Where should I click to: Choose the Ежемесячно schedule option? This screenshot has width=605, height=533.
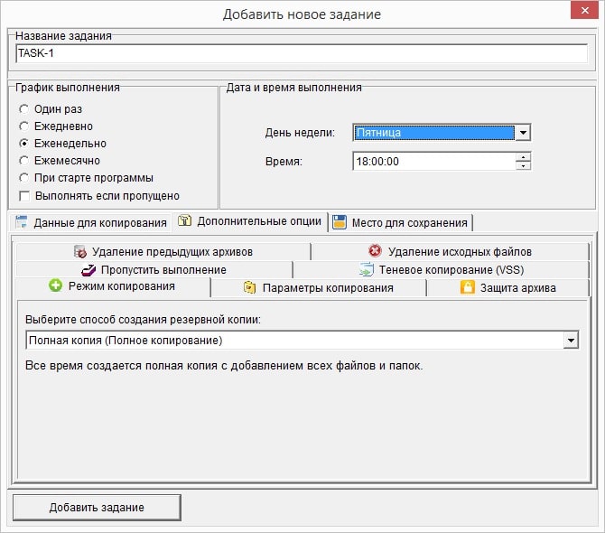(x=23, y=161)
